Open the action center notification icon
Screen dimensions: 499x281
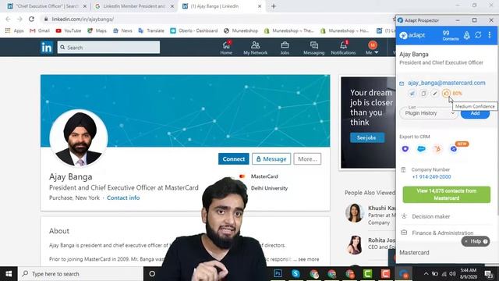pyautogui.click(x=489, y=274)
